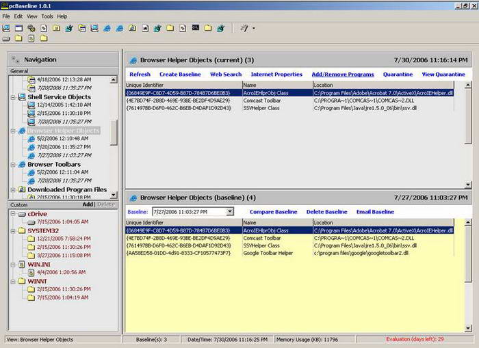Image resolution: width=479 pixels, height=348 pixels.
Task: Select the 7/15/2006 1:04:05 AM cDrive entry
Action: [63, 222]
